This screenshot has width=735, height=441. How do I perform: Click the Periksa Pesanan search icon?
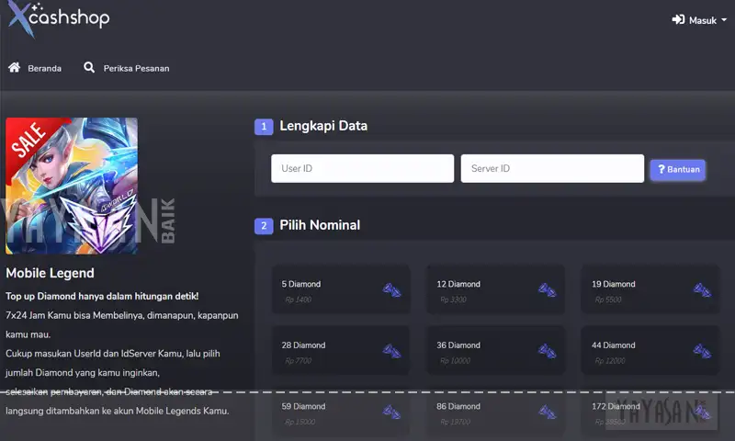click(89, 67)
